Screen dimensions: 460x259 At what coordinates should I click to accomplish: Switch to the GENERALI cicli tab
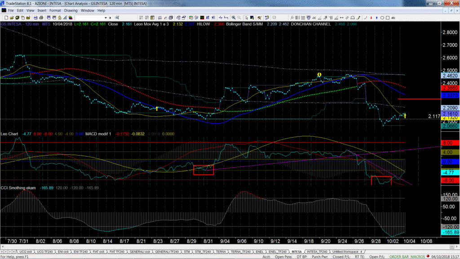pyautogui.click(x=140, y=252)
